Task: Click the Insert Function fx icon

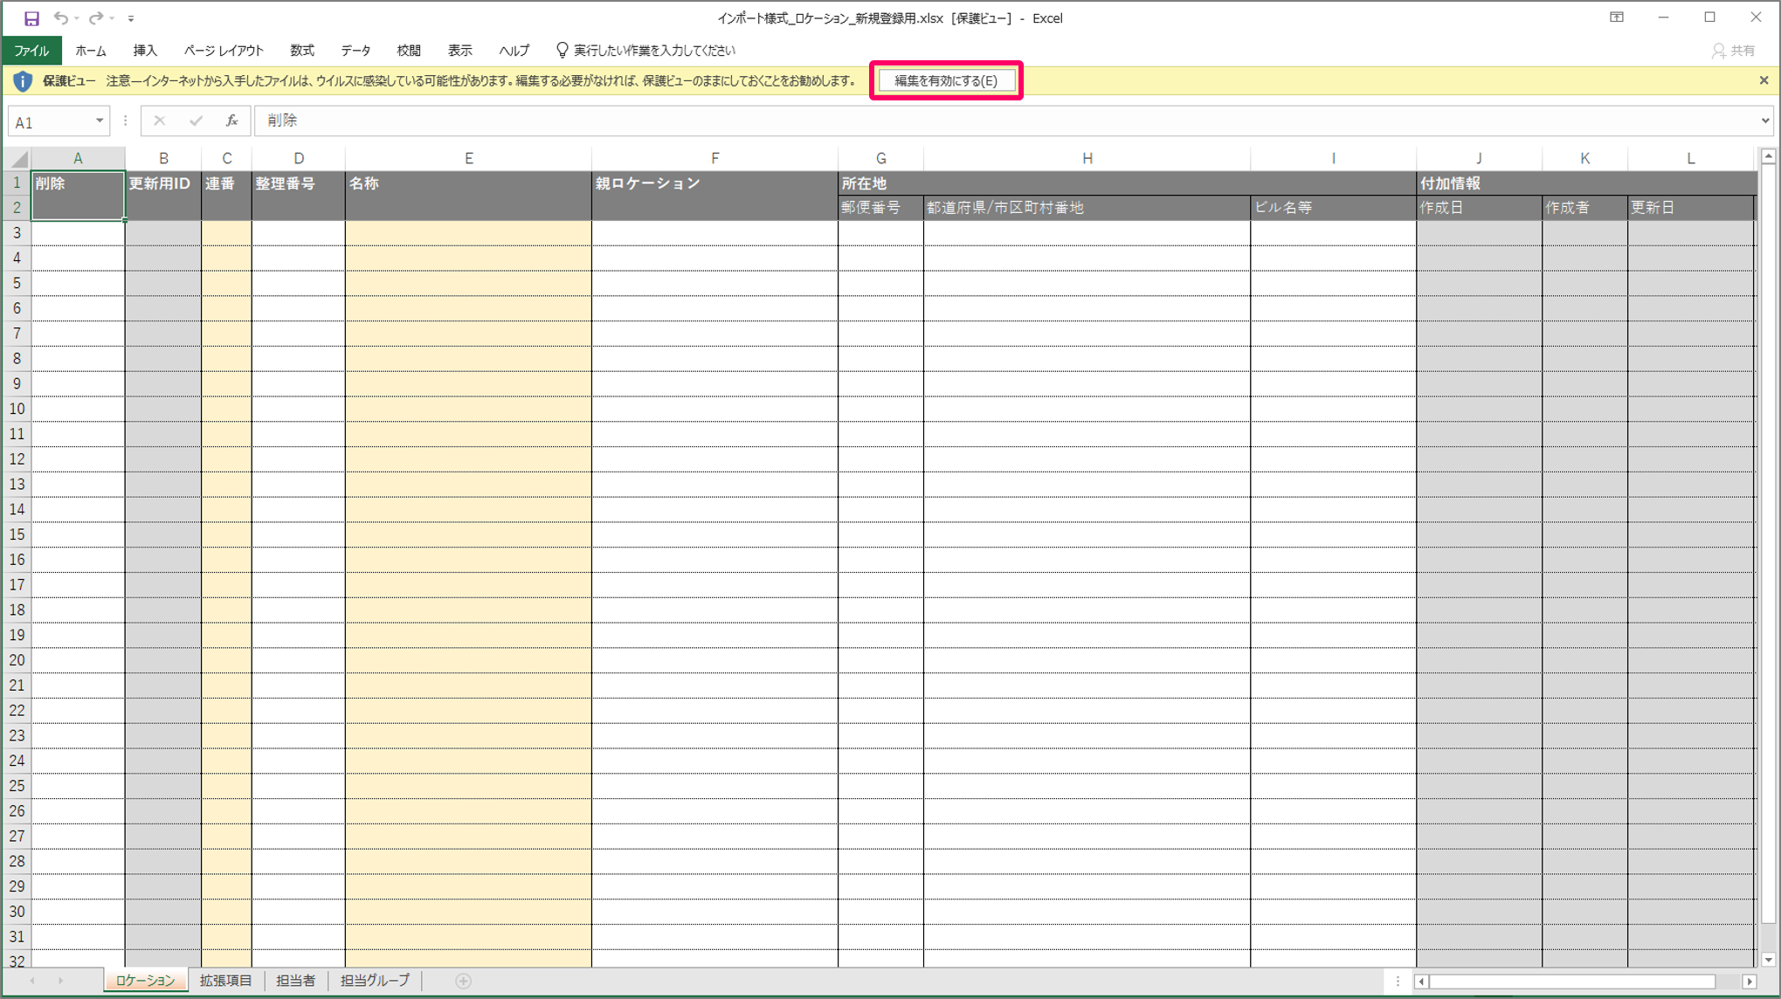Action: click(231, 121)
